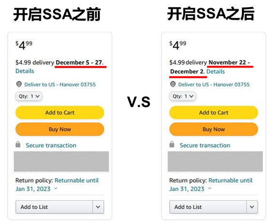The image size is (268, 223).
Task: Expand return policy chevron in right panel
Action: click(209, 189)
